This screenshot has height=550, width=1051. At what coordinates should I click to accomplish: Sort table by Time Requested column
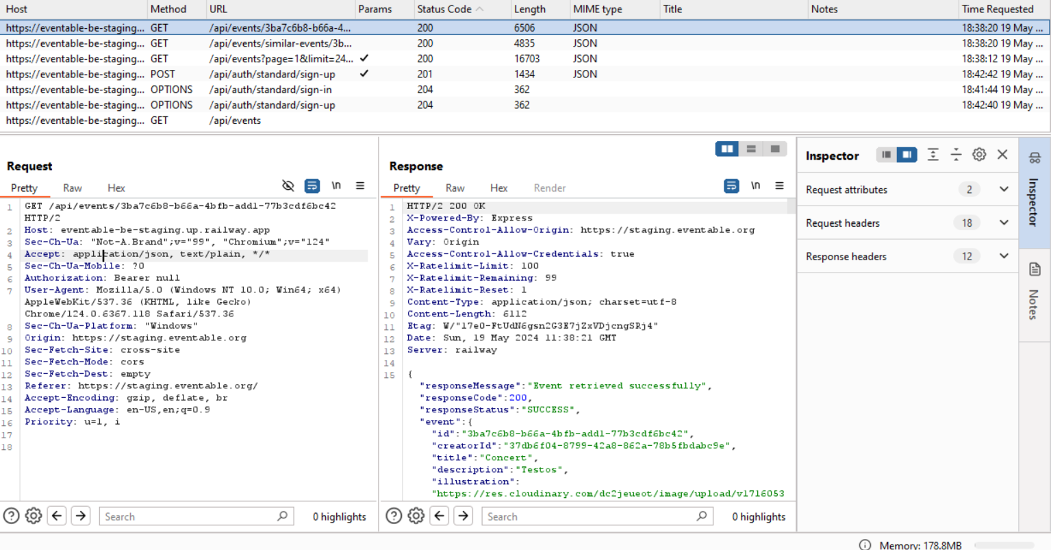click(x=1004, y=9)
